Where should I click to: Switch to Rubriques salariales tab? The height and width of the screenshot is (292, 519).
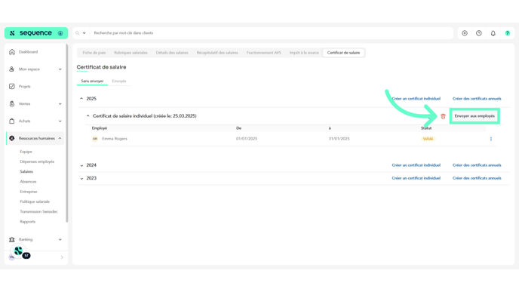(x=131, y=53)
